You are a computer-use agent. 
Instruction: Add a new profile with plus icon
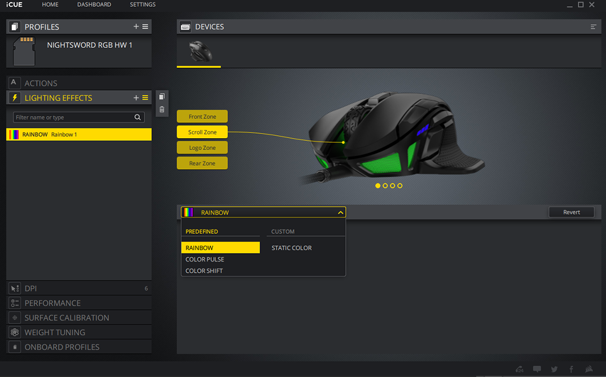136,26
